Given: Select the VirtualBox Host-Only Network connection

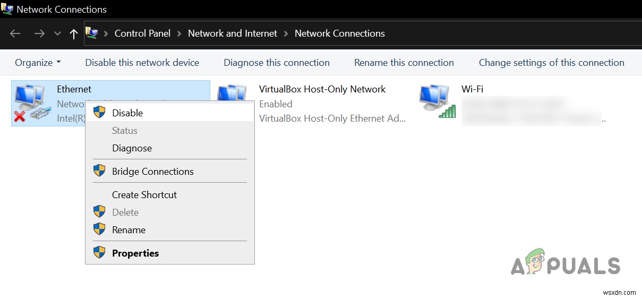Looking at the screenshot, I should [322, 89].
